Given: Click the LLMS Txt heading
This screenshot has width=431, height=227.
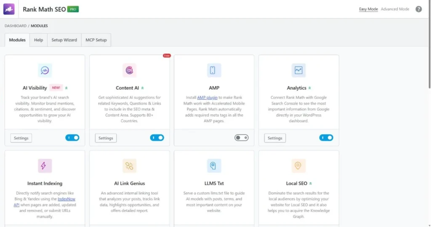Looking at the screenshot, I should click(x=214, y=183).
